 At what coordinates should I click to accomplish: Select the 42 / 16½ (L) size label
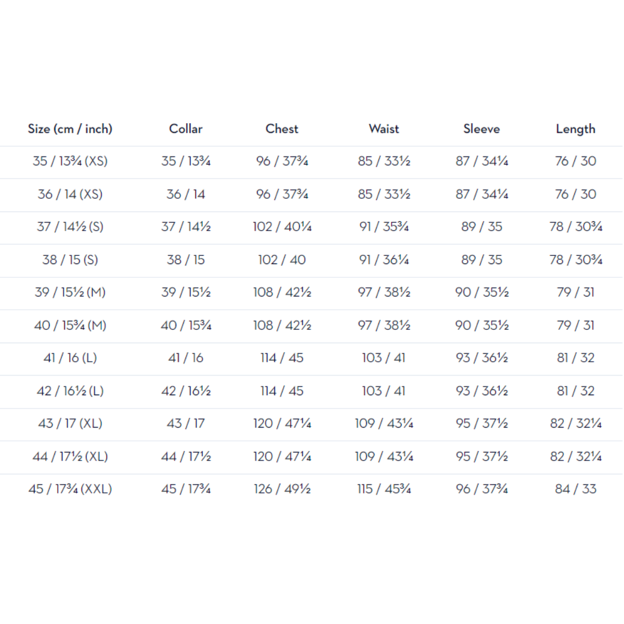[70, 391]
